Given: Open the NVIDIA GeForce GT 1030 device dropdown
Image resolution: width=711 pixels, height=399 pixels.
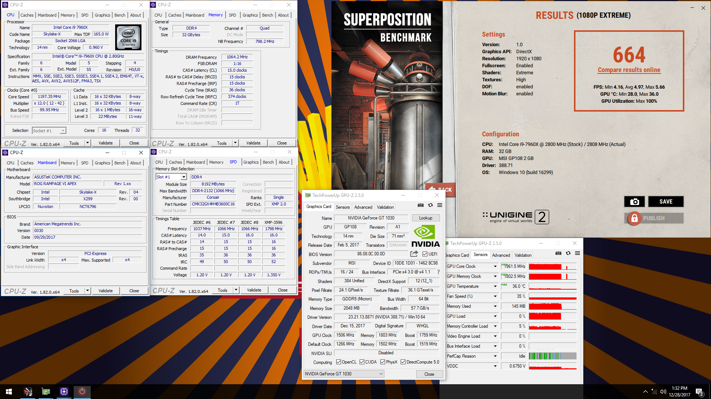Looking at the screenshot, I should (344, 374).
